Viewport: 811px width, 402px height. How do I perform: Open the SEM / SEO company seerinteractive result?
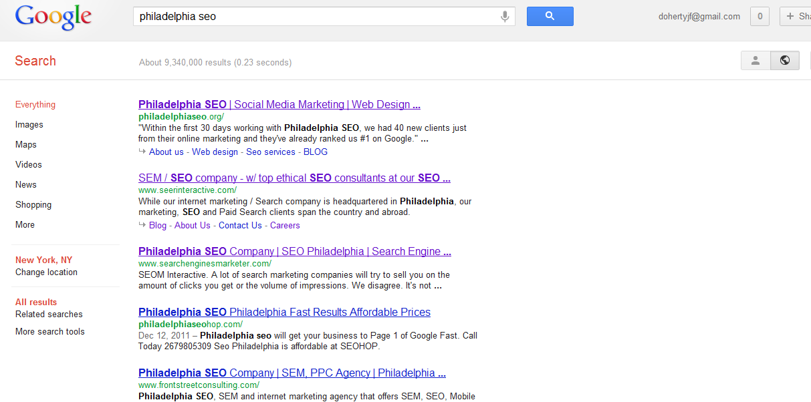coord(294,178)
